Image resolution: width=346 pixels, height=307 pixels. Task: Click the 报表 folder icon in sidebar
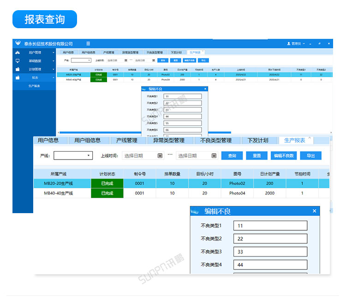pos(18,77)
